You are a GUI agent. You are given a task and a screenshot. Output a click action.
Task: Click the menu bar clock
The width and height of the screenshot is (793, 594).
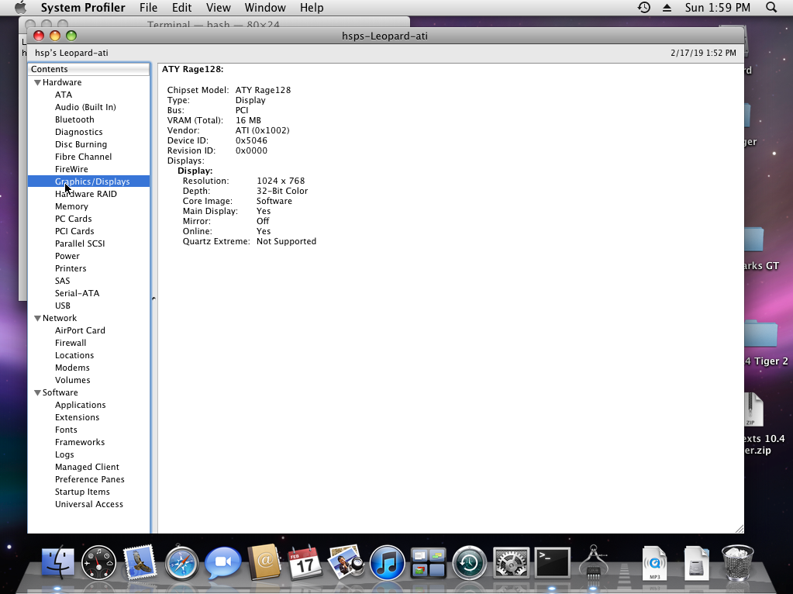coord(717,8)
